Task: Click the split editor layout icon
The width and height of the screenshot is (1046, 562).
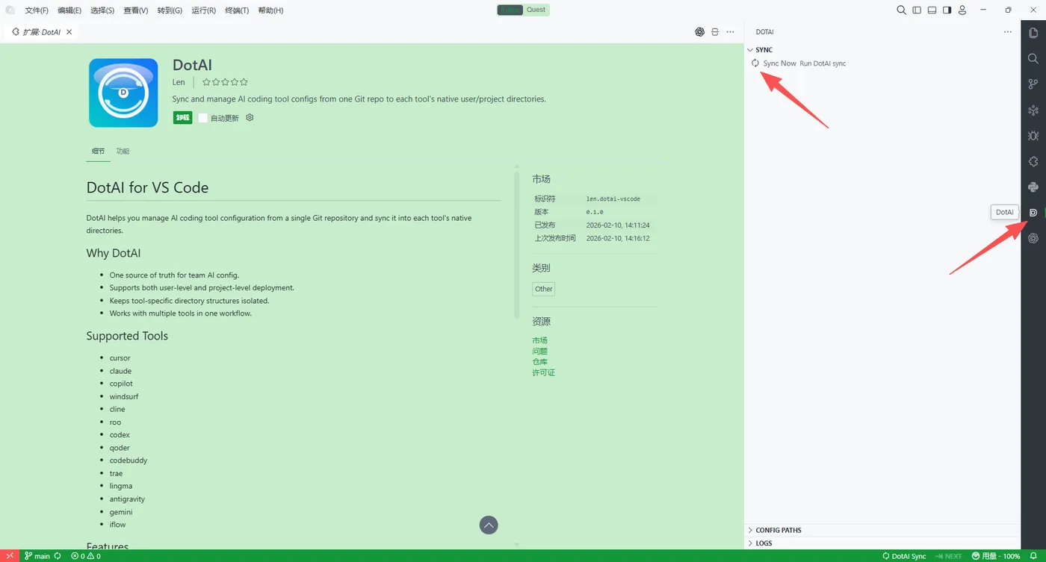Action: 715,32
